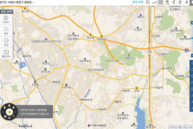Click the top pin marker in radial menu
This screenshot has width=193, height=129.
pos(9,105)
